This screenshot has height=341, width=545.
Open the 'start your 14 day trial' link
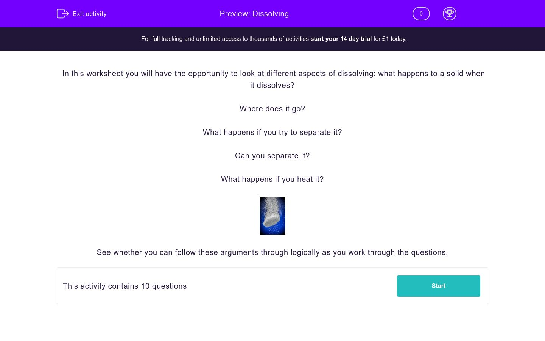click(341, 39)
